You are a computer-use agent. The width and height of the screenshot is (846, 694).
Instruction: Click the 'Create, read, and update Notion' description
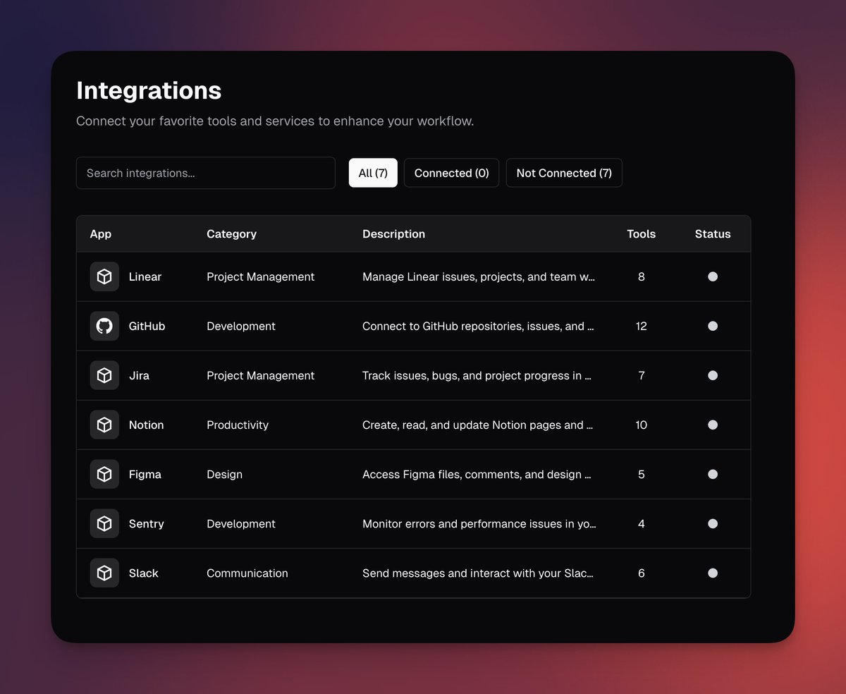tap(478, 425)
